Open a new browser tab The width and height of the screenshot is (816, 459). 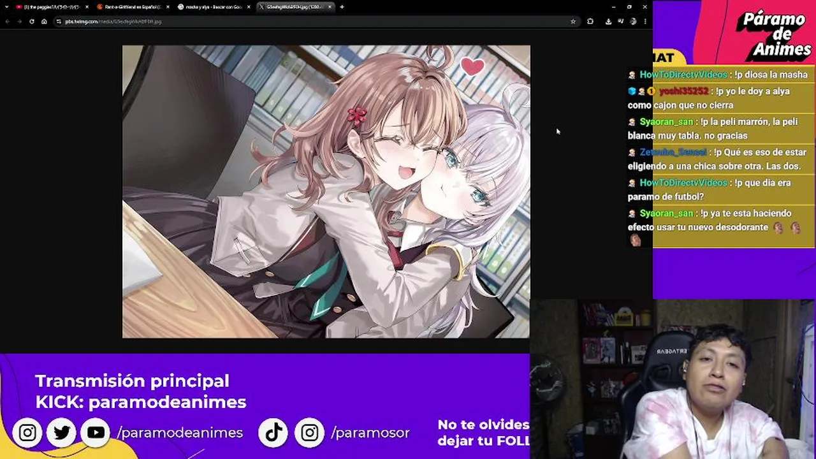[342, 7]
